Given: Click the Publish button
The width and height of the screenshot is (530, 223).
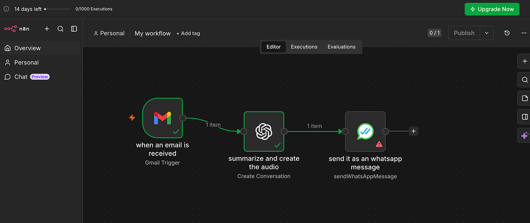Looking at the screenshot, I should tap(464, 33).
